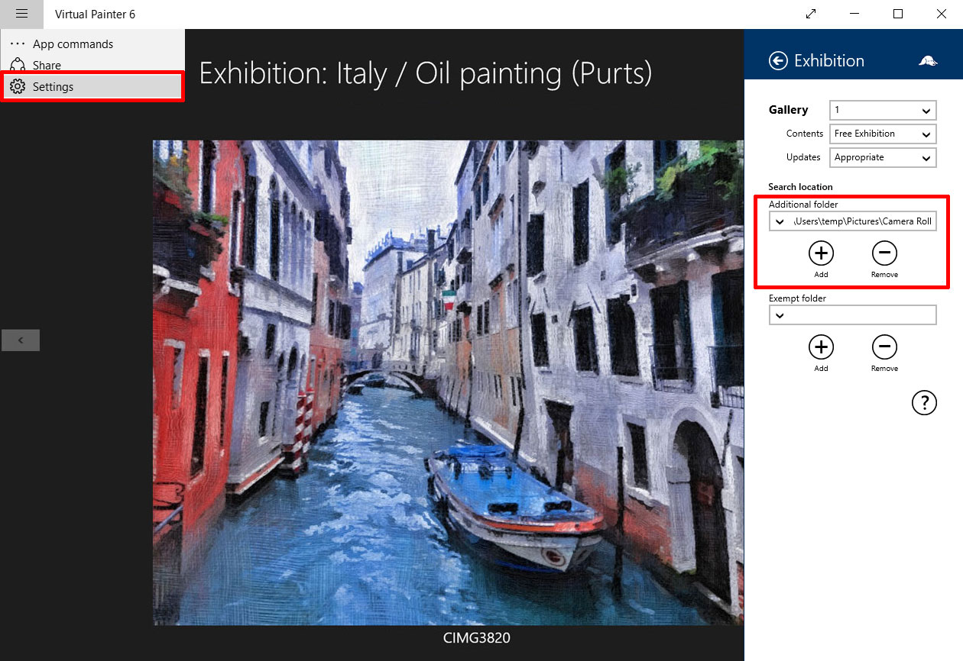963x661 pixels.
Task: Click the Exhibition panel title text
Action: tap(829, 61)
